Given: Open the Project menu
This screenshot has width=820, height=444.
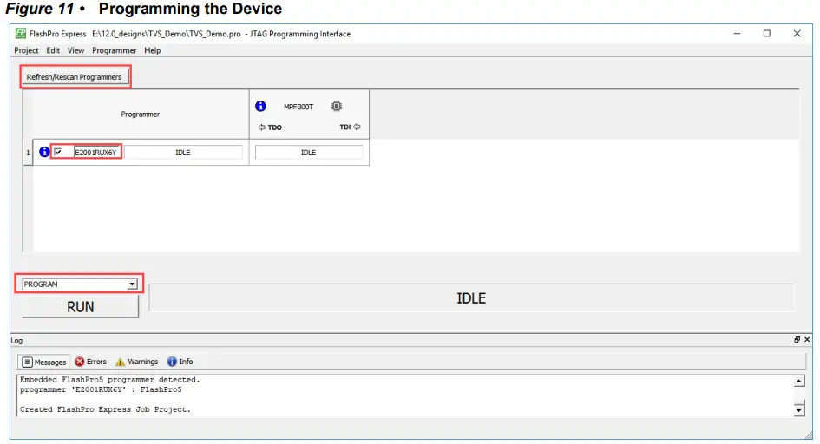Looking at the screenshot, I should coord(26,50).
